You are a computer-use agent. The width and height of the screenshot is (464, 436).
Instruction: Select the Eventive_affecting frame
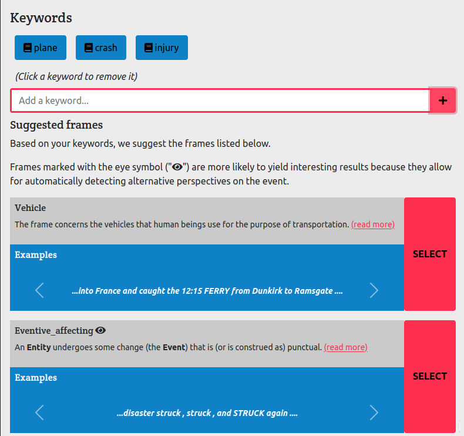[x=430, y=376]
